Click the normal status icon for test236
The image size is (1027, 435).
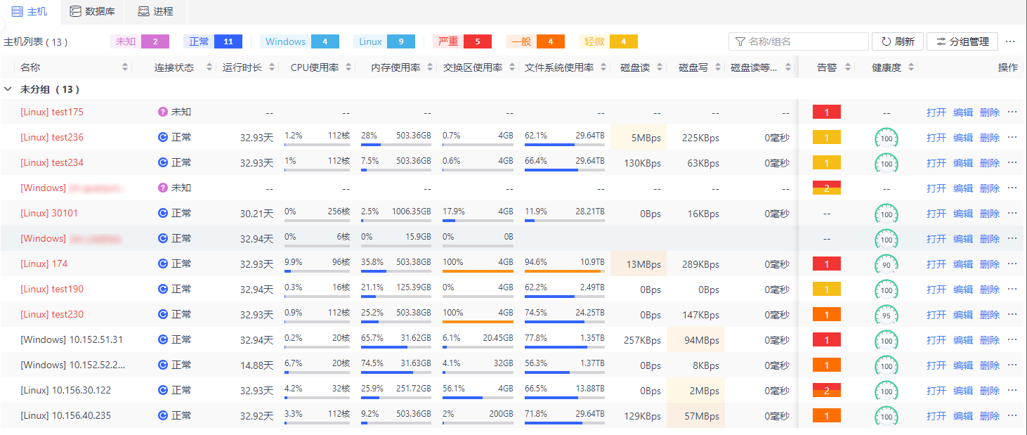tap(163, 137)
